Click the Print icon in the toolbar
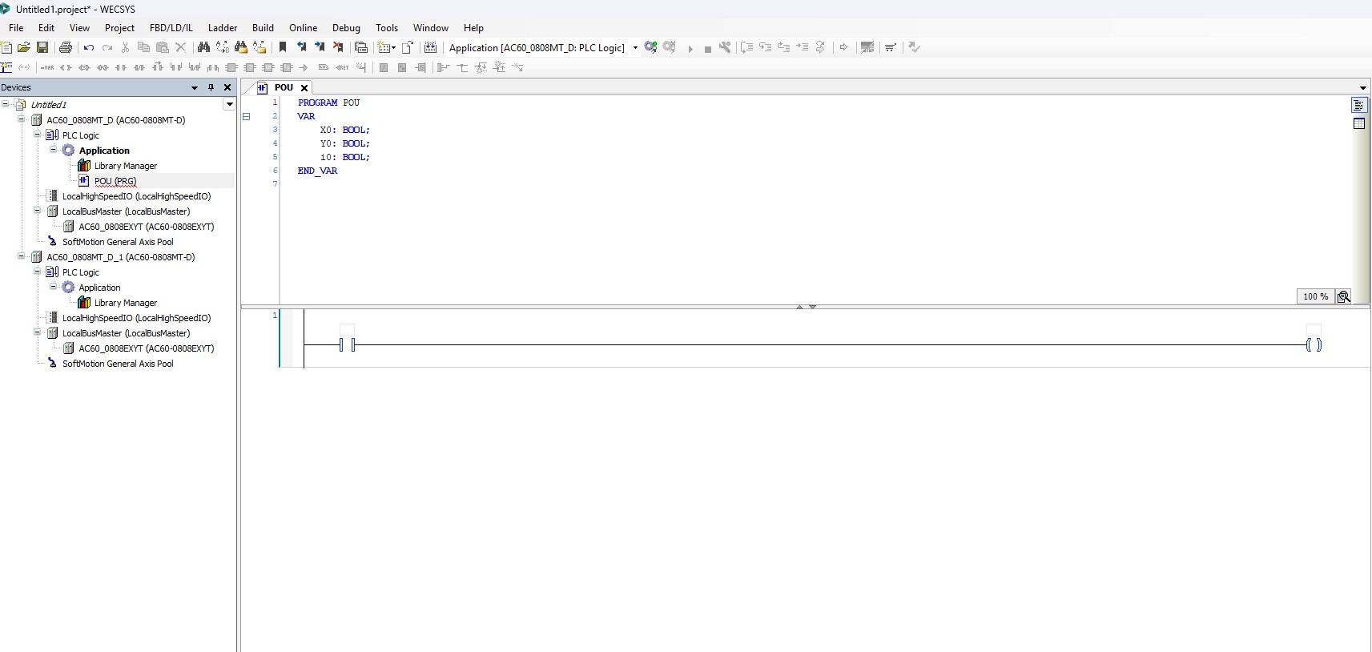The width and height of the screenshot is (1372, 652). tap(66, 47)
